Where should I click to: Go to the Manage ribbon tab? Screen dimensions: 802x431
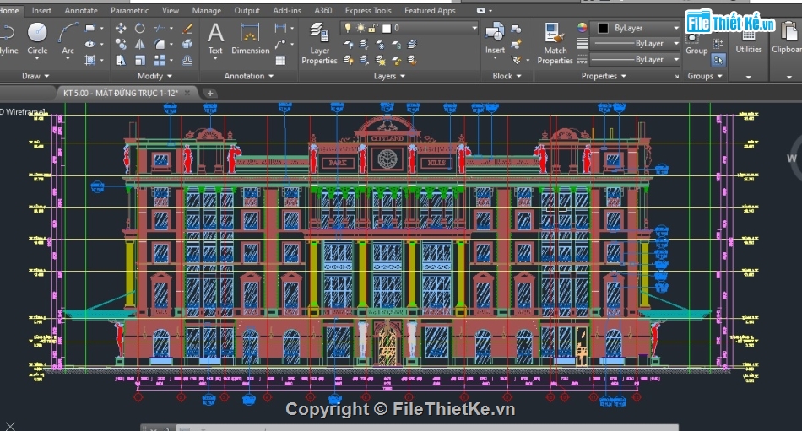(x=207, y=10)
